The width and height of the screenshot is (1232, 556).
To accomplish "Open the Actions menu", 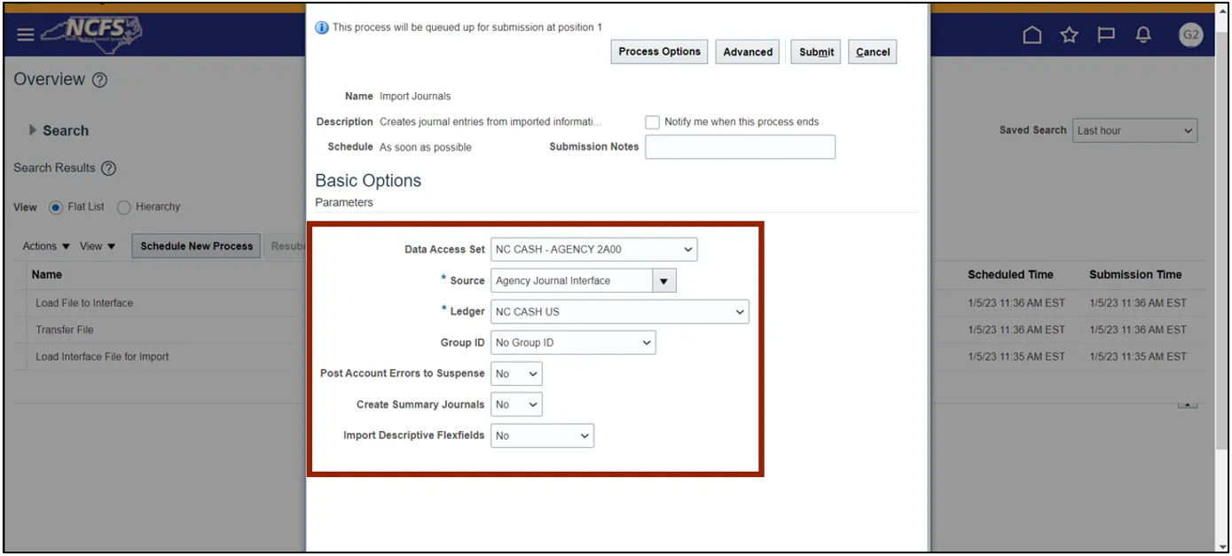I will tap(46, 247).
